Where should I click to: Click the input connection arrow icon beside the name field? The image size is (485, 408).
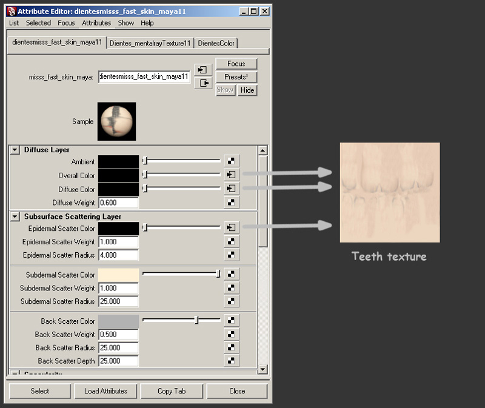pyautogui.click(x=203, y=70)
